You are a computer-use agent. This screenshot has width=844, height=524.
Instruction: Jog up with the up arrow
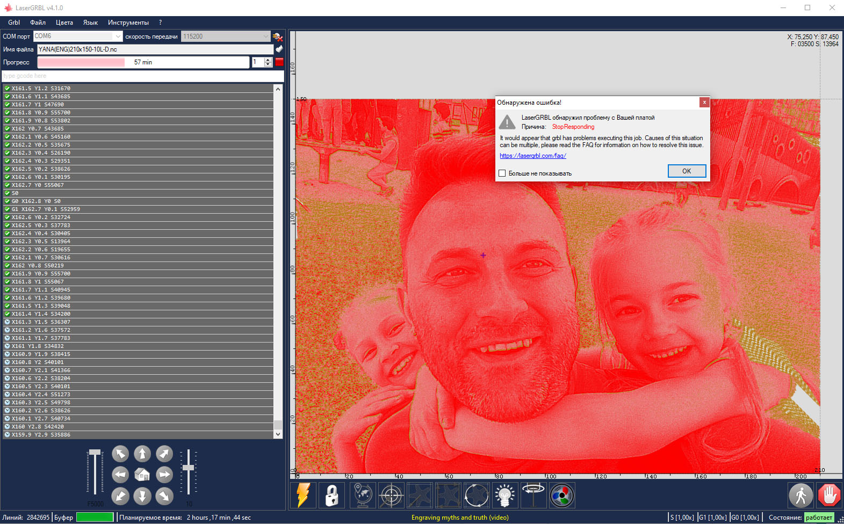[x=142, y=454]
